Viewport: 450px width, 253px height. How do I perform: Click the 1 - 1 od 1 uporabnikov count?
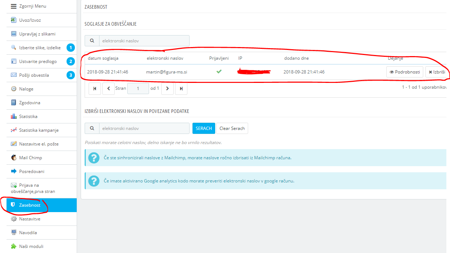(x=425, y=88)
